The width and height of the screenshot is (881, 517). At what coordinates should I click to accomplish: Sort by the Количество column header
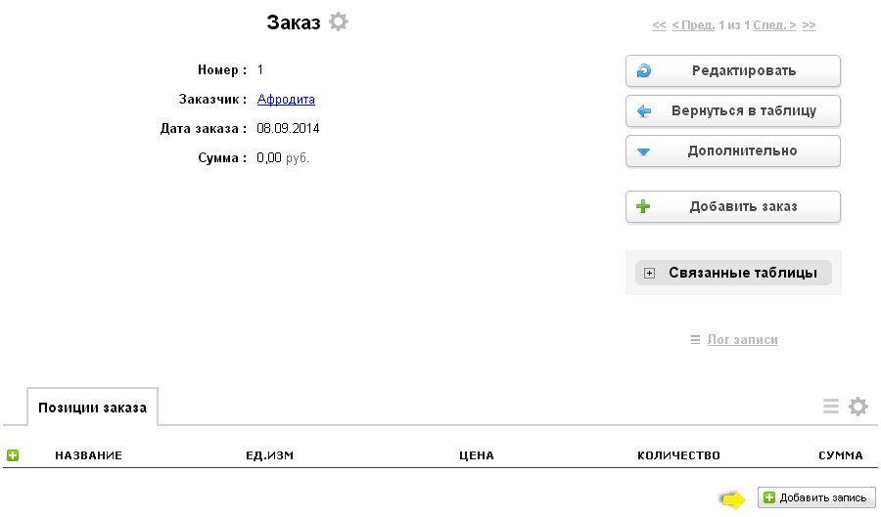[678, 455]
